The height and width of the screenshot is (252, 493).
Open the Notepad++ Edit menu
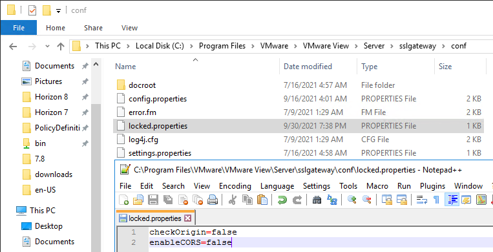pos(147,186)
